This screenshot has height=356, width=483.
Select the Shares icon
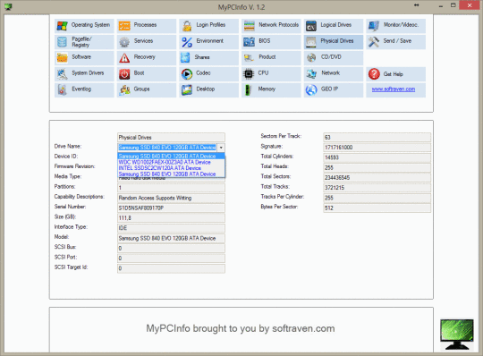(x=186, y=58)
